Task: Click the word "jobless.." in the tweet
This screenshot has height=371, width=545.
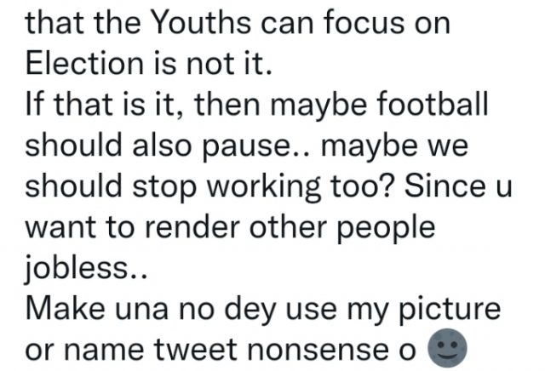Action: [x=87, y=267]
